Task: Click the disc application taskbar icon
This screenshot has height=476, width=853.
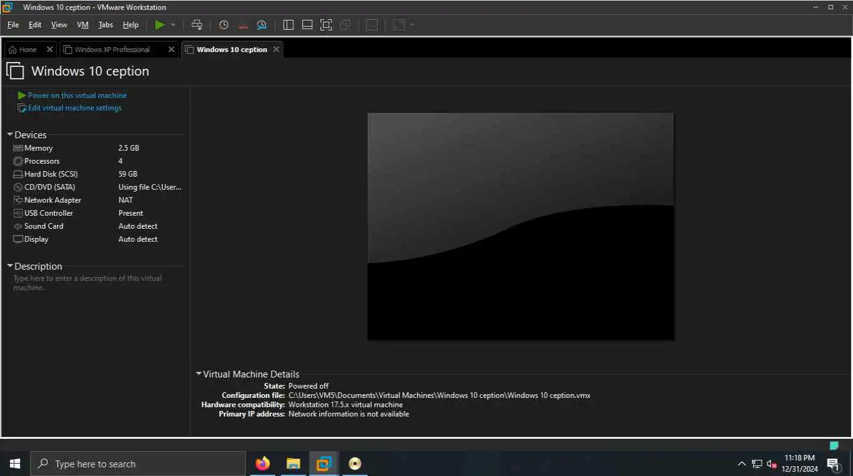Action: click(x=355, y=464)
